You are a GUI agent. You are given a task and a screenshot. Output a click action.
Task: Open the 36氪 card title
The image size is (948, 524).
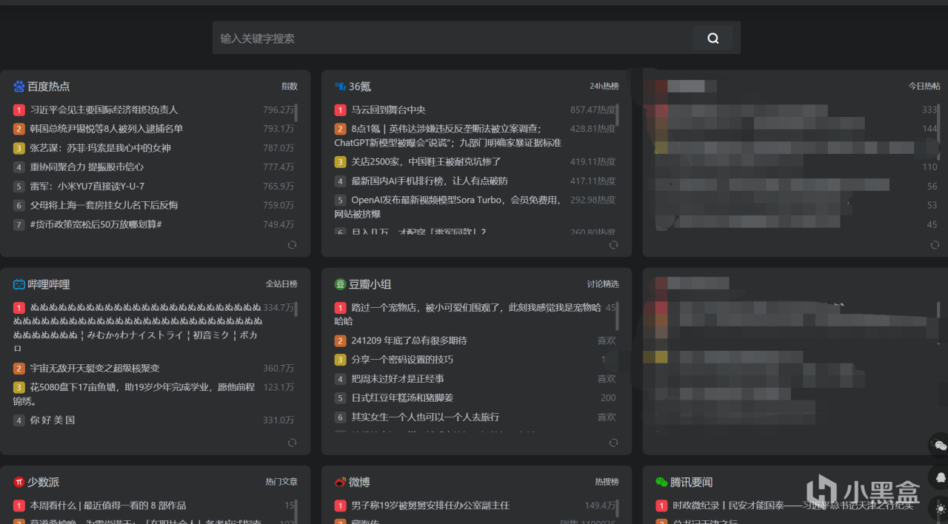coord(360,87)
